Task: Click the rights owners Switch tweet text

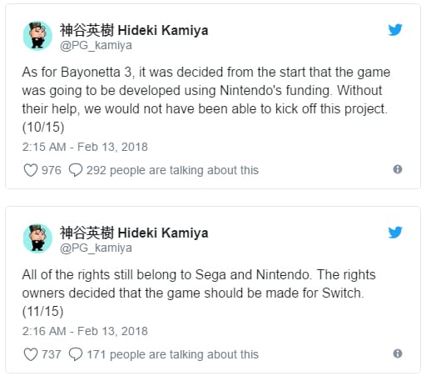Action: [x=199, y=293]
